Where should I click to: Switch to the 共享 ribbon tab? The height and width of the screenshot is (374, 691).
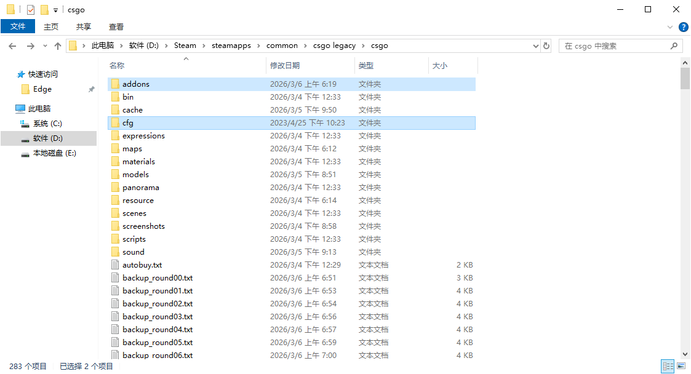(83, 27)
